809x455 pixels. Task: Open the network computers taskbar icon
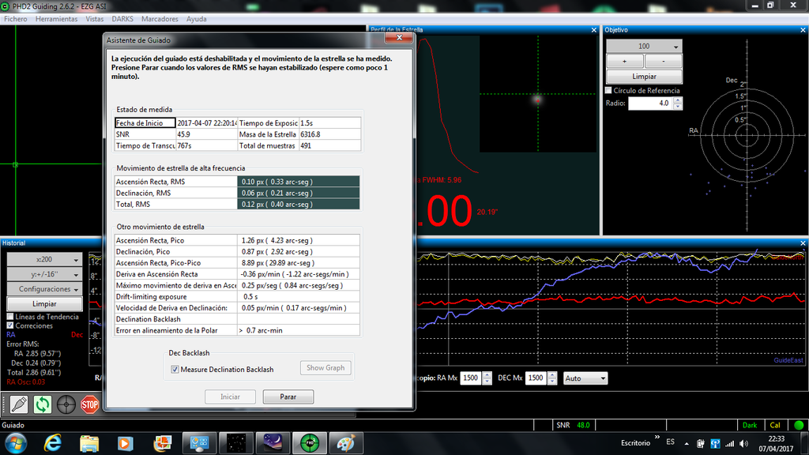point(199,443)
